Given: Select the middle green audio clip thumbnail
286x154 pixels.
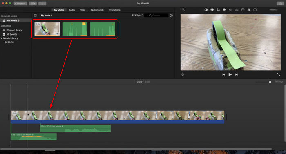Looking at the screenshot, I should click(x=75, y=29).
